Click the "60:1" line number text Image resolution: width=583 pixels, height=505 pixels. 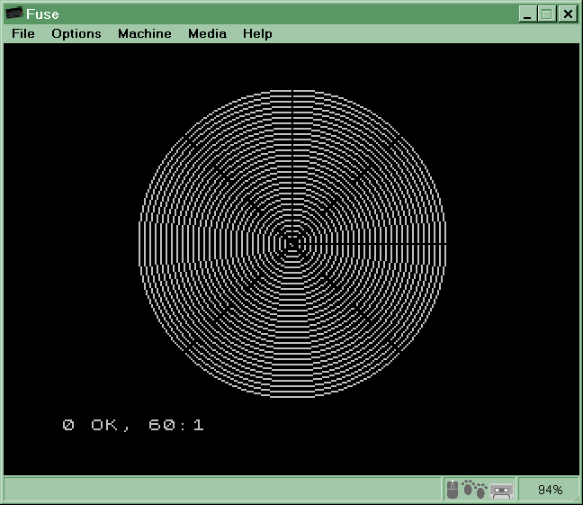coord(176,425)
